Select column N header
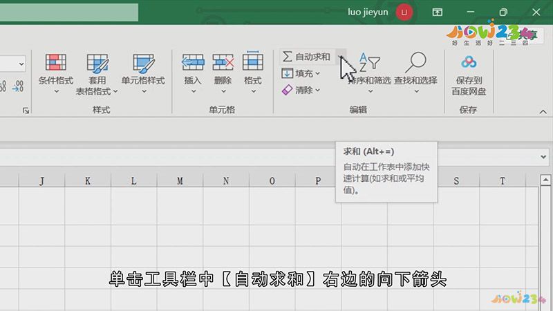 click(226, 181)
